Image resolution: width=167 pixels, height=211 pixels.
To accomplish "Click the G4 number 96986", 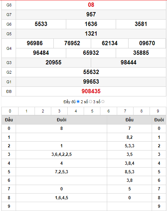I will tap(35, 43).
